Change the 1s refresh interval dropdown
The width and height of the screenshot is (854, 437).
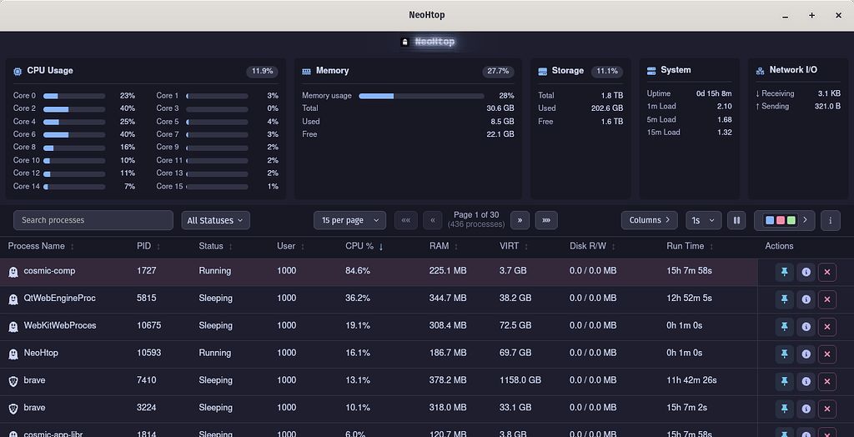(x=703, y=220)
